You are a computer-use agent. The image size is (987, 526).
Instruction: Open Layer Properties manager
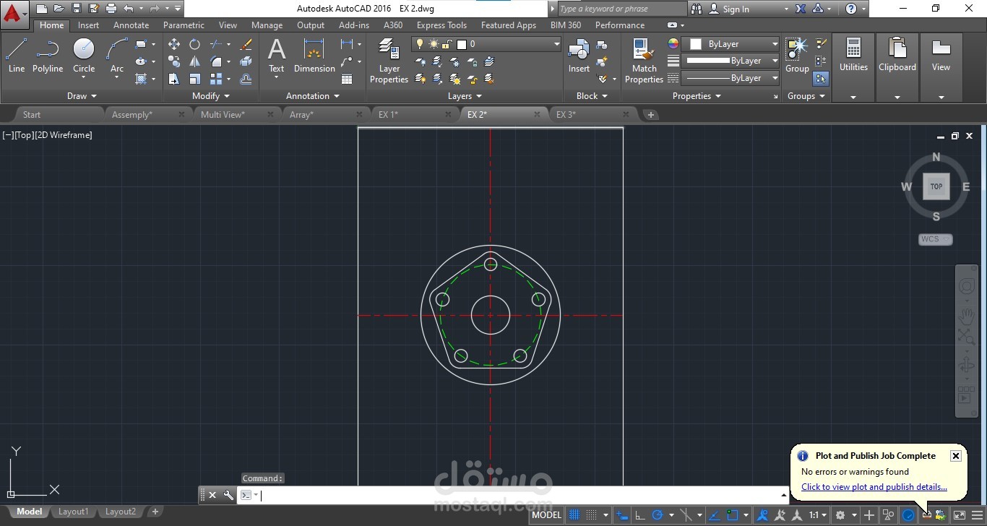point(389,61)
